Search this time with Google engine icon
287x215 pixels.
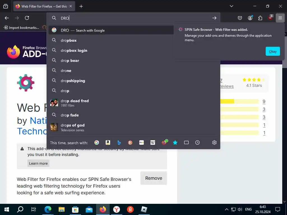coord(97,142)
